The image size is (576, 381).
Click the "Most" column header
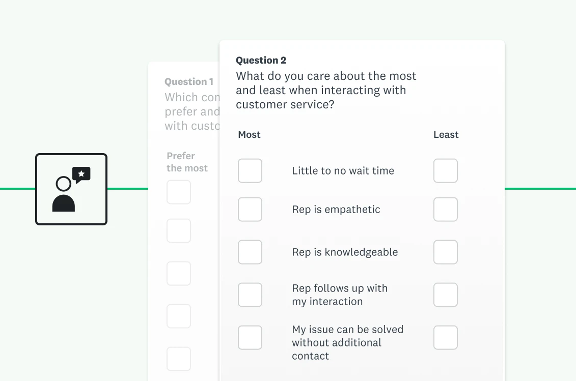point(249,134)
